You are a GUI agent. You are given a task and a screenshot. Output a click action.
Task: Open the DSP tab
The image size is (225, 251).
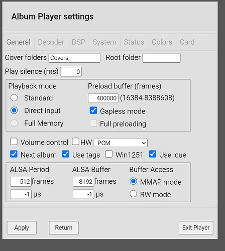click(78, 42)
